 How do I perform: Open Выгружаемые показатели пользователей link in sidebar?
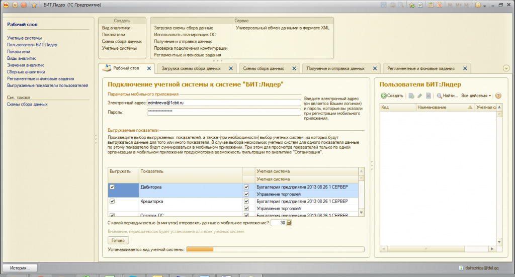tap(47, 85)
